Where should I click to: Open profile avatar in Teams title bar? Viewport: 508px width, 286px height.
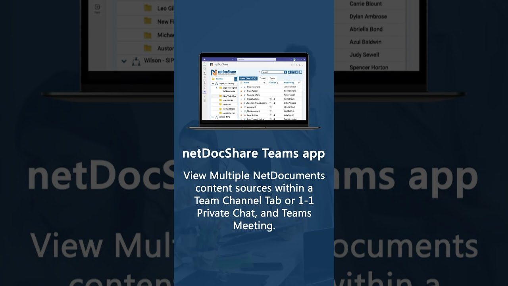click(x=294, y=59)
